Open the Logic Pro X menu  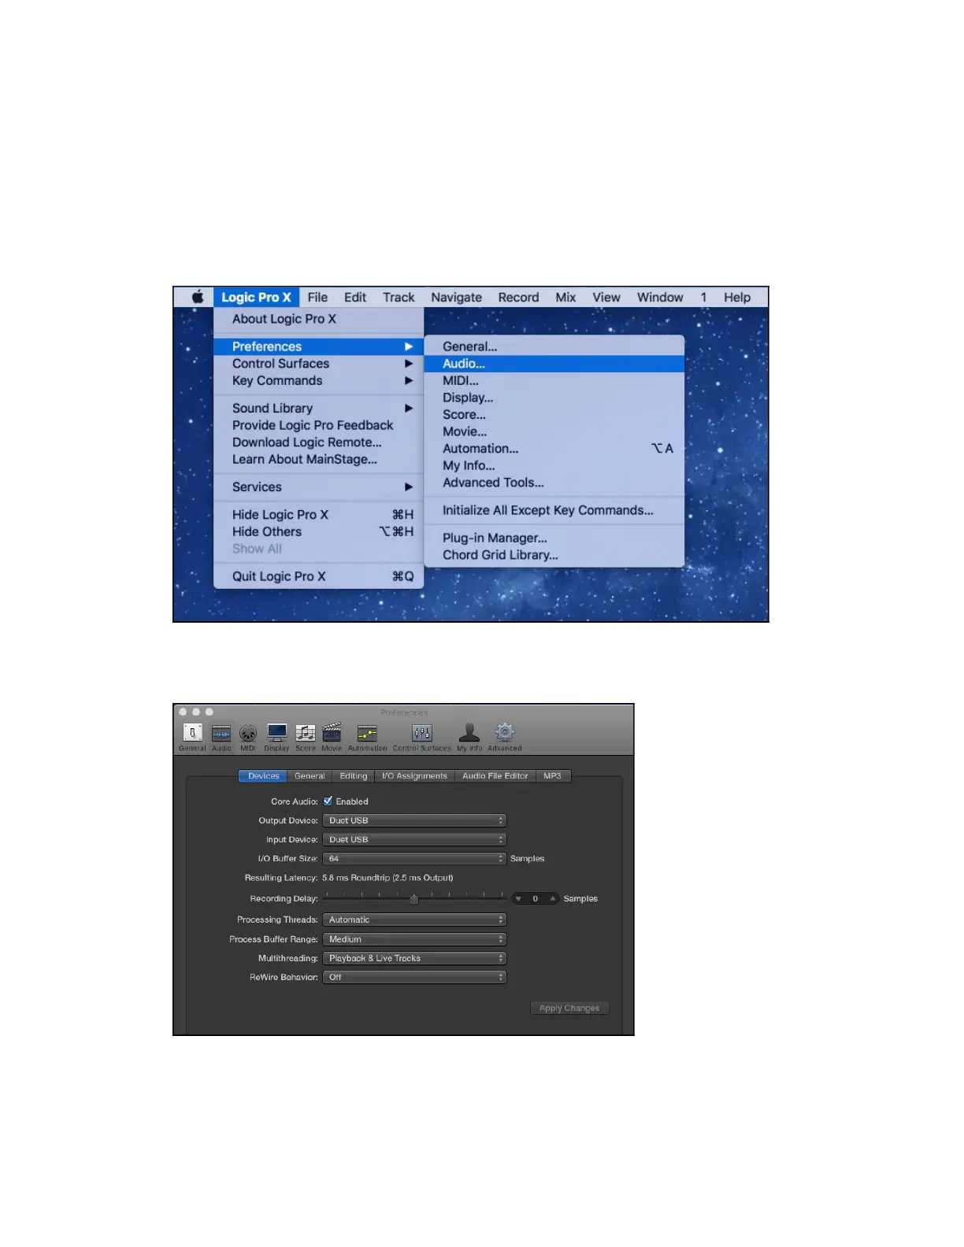[256, 297]
